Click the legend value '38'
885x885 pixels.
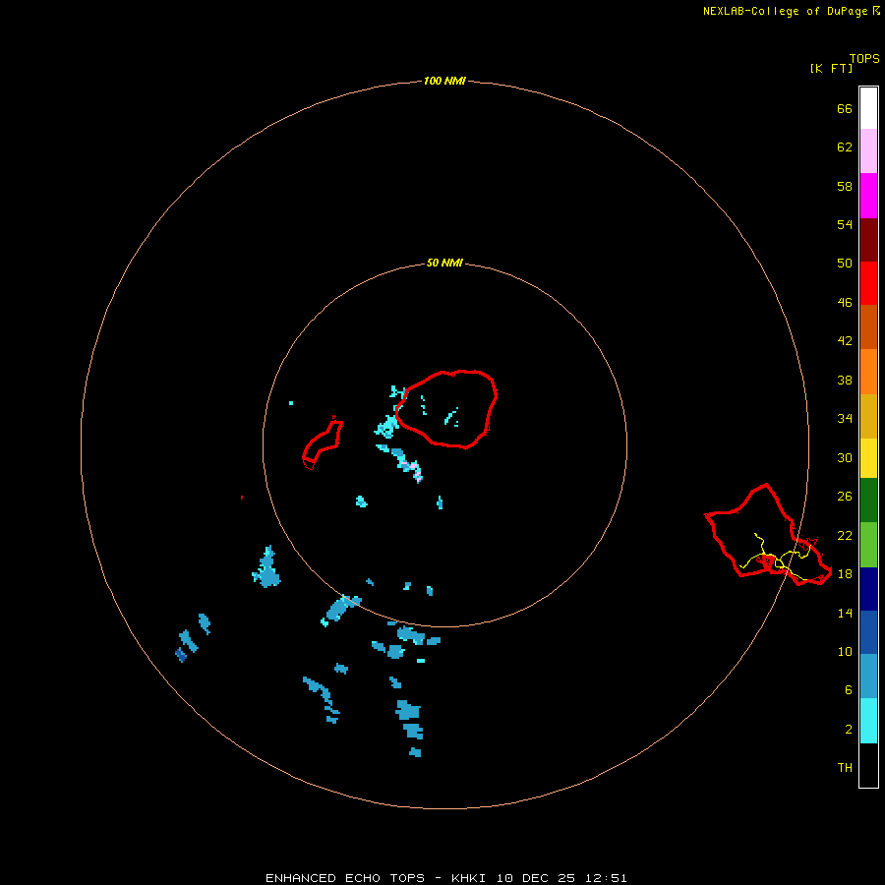pyautogui.click(x=845, y=380)
